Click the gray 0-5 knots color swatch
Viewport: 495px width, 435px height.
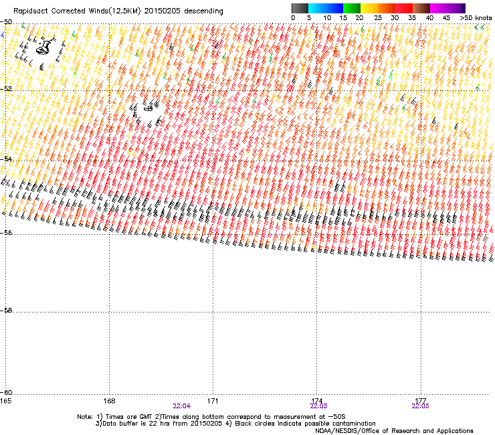coord(300,8)
